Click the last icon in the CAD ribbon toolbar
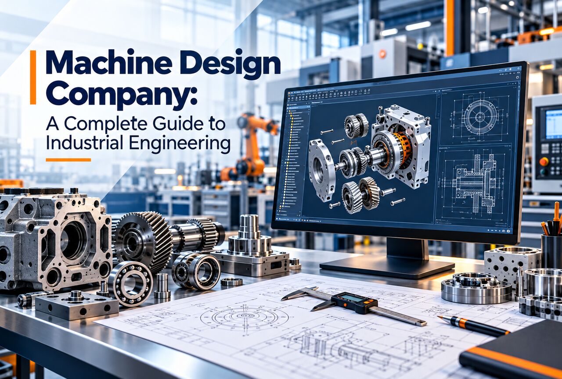562x379 pixels. [x=369, y=90]
